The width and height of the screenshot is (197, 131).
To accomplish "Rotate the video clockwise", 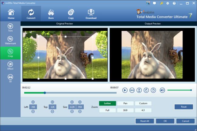I will click(146, 90).
